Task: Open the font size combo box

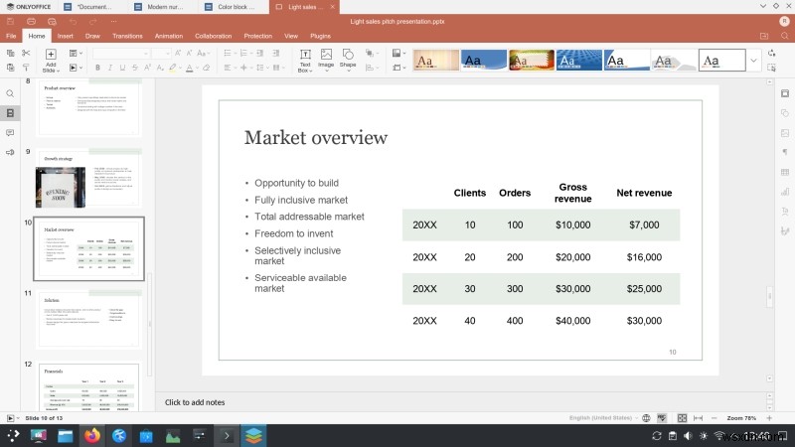Action: [161, 54]
